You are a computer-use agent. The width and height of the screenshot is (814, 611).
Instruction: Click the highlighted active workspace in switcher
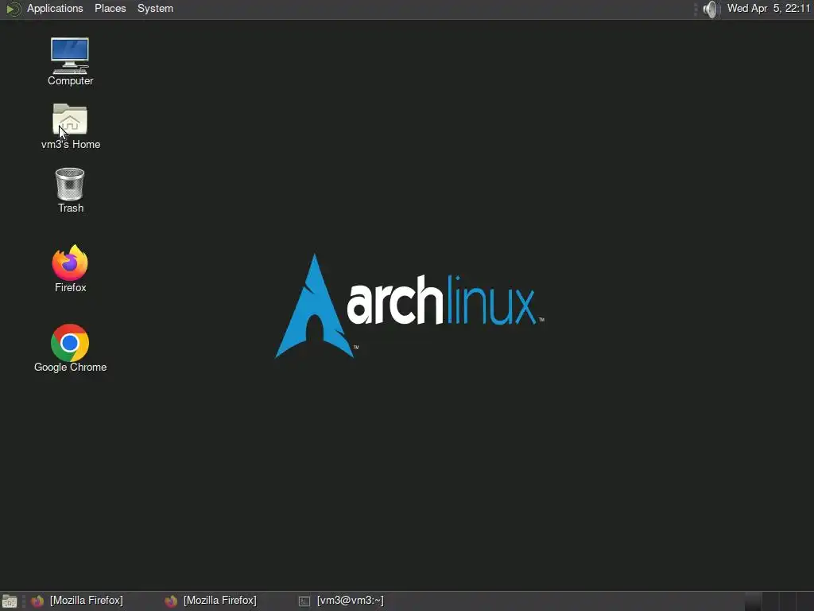[754, 601]
